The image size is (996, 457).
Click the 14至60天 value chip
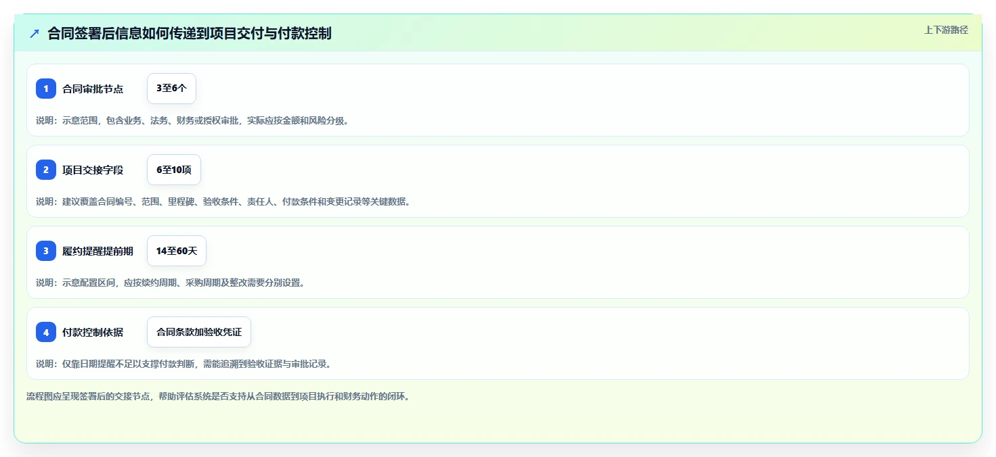(177, 251)
